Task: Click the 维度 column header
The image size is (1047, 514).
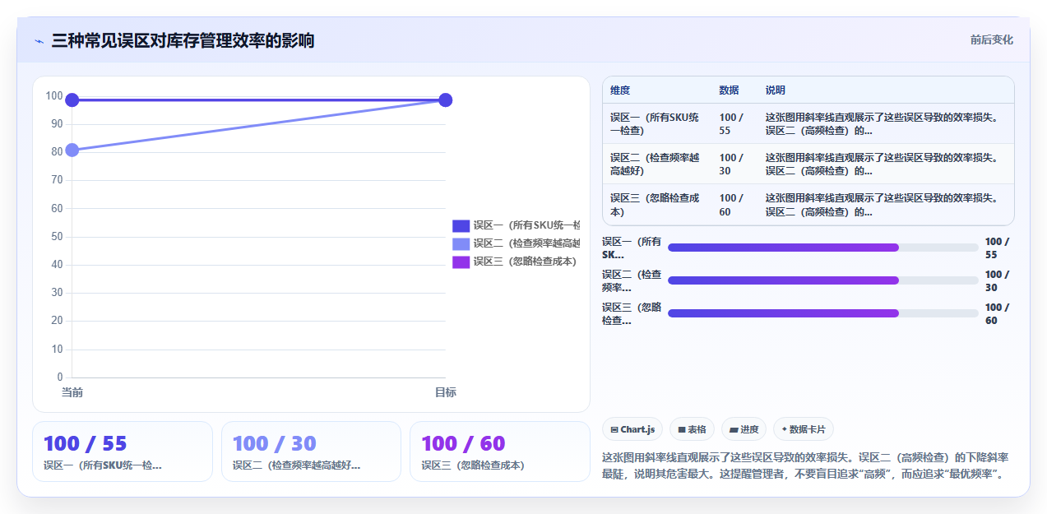Action: (x=620, y=90)
